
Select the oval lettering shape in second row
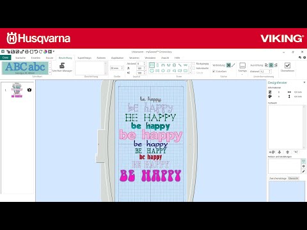point(152,71)
